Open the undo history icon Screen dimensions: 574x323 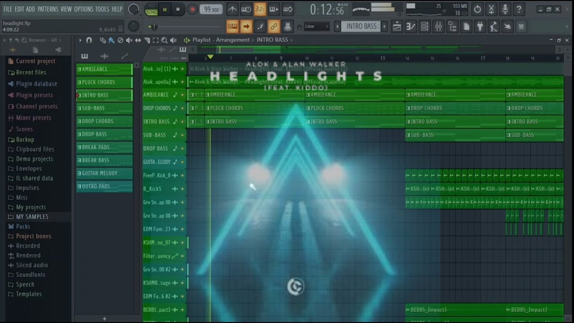tap(478, 9)
